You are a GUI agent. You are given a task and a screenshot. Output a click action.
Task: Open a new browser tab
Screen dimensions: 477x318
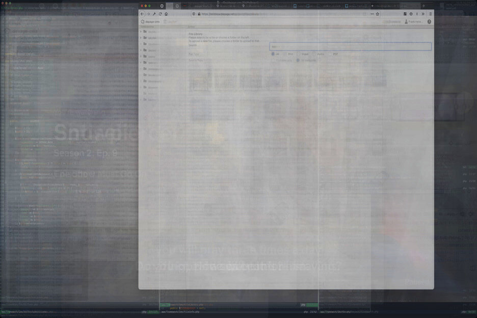click(x=423, y=6)
